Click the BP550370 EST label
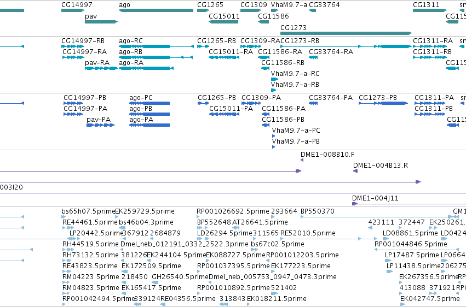 [x=318, y=211]
